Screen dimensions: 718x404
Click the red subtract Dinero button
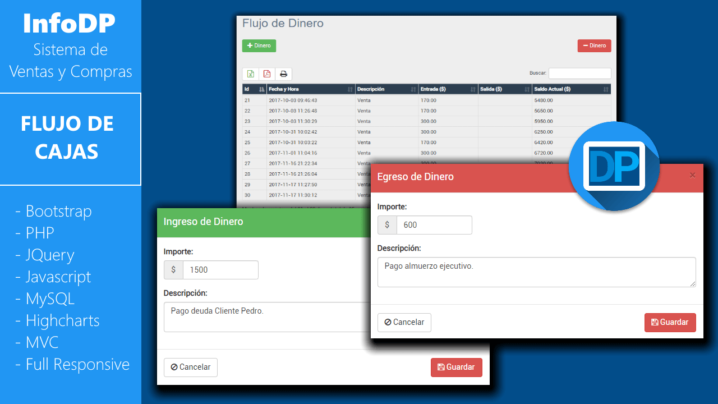[594, 46]
